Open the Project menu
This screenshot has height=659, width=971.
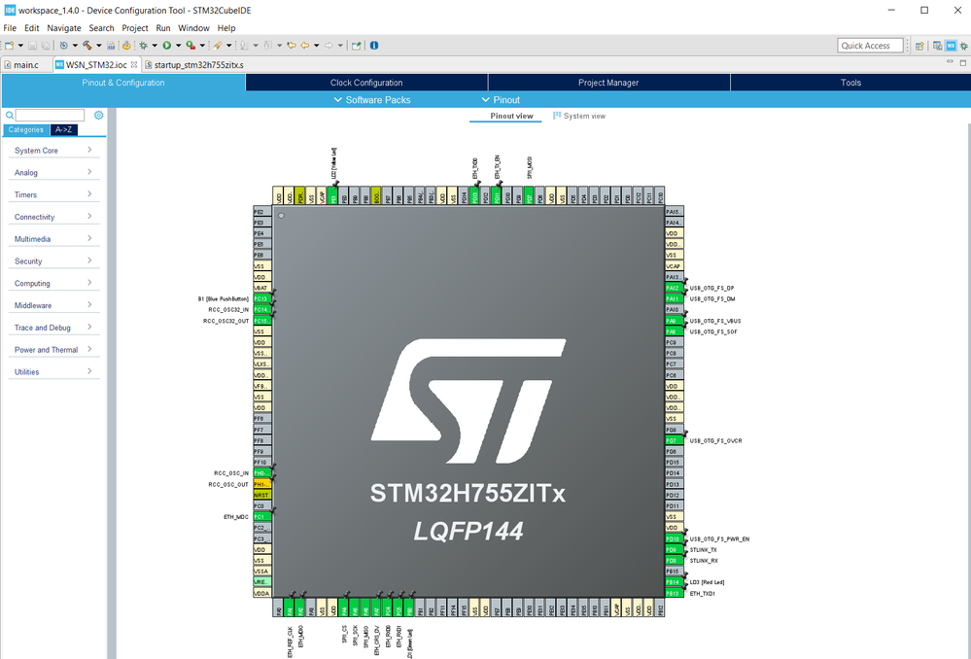coord(135,28)
